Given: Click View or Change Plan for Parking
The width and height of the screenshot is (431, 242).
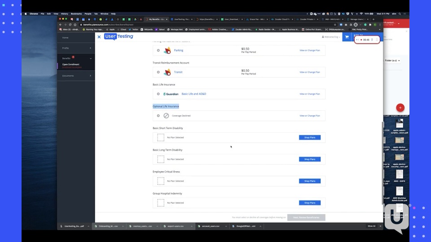Looking at the screenshot, I should 309,50.
